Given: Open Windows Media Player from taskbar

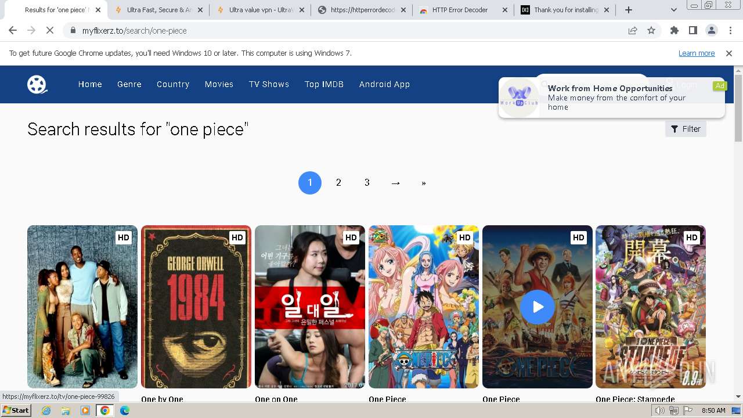Looking at the screenshot, I should [x=85, y=410].
